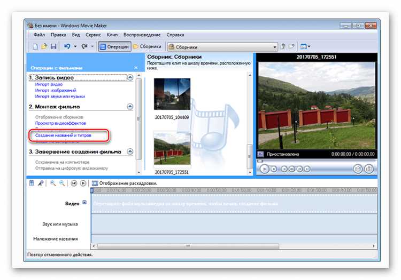Collapse the 1. Запись видео section
This screenshot has width=401, height=280.
130,77
